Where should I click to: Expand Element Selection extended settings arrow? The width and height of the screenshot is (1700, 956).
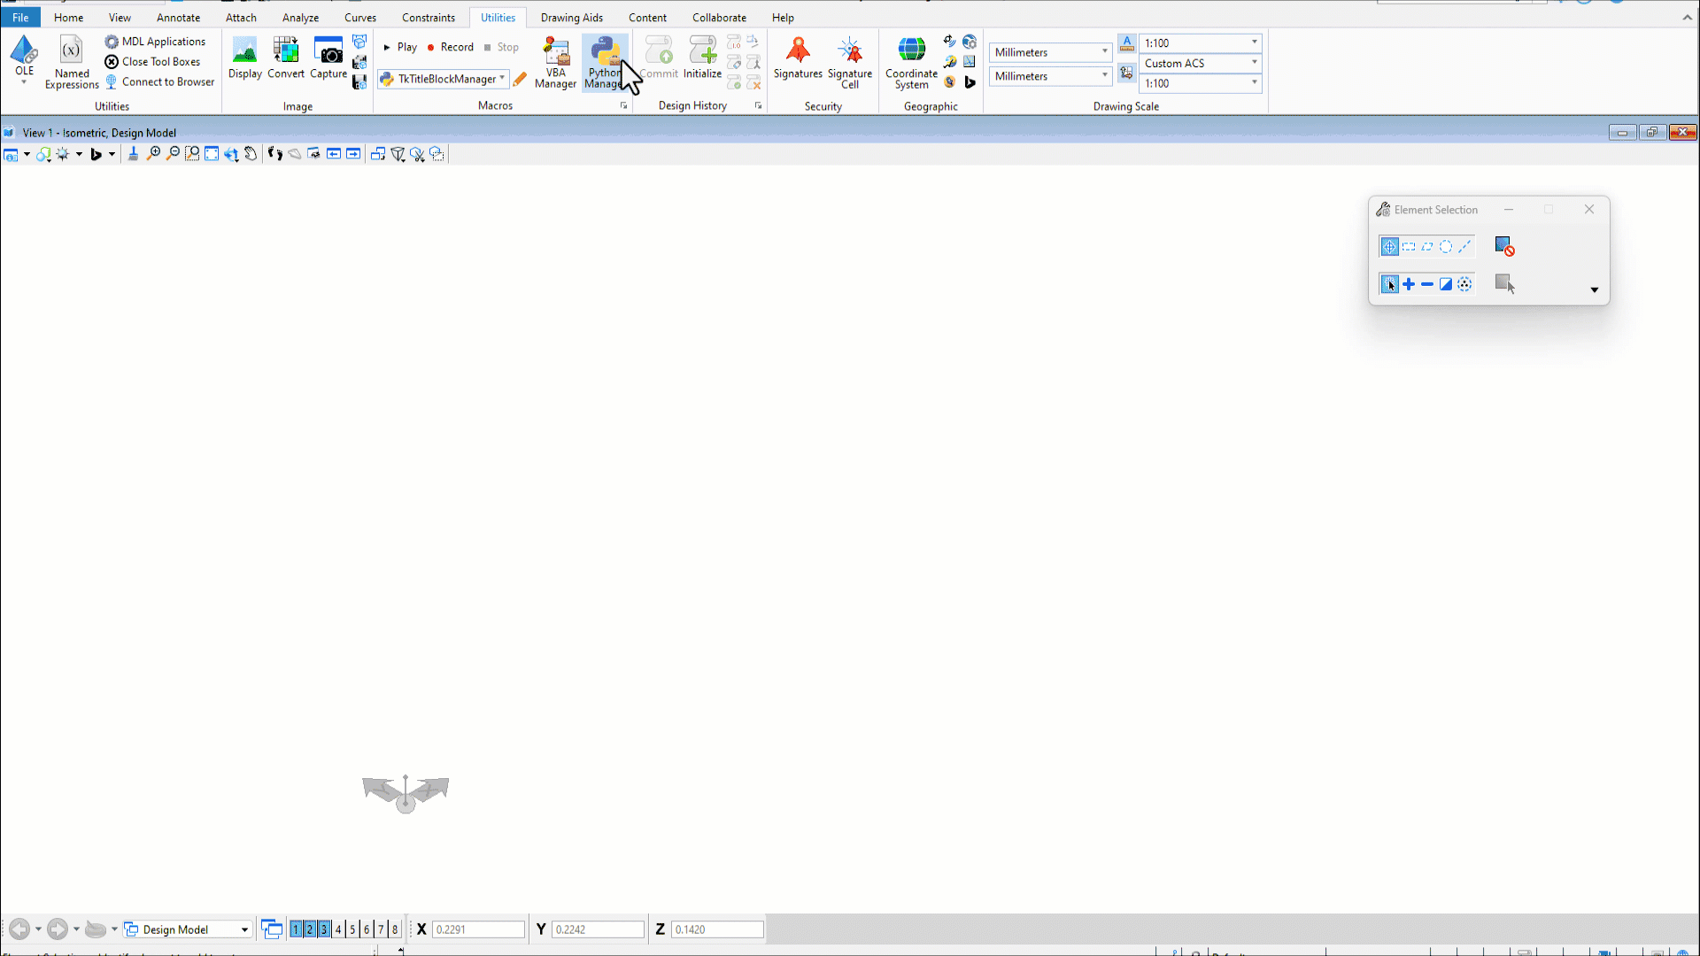(1594, 290)
